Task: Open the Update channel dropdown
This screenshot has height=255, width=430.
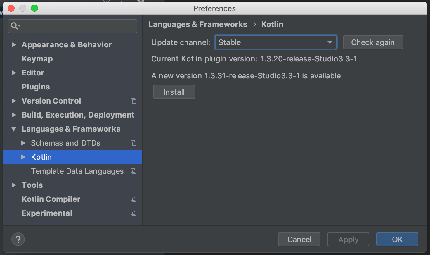Action: tap(330, 42)
